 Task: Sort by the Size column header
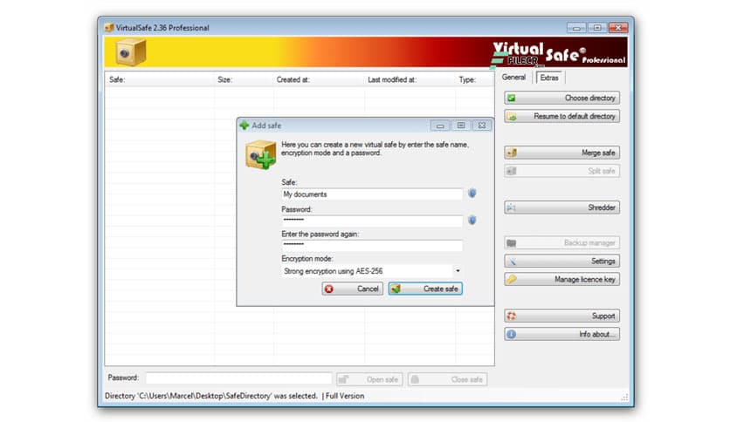tap(244, 80)
